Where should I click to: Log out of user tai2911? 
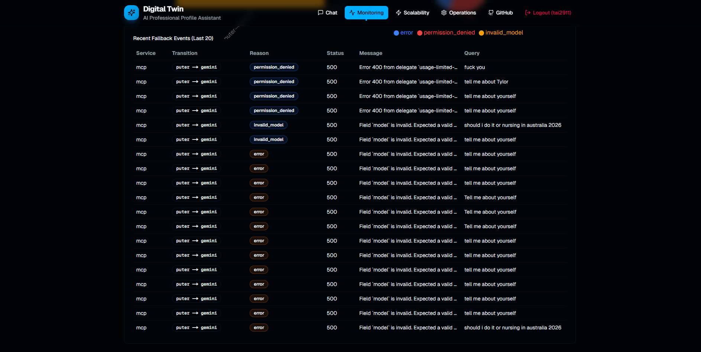pyautogui.click(x=548, y=13)
